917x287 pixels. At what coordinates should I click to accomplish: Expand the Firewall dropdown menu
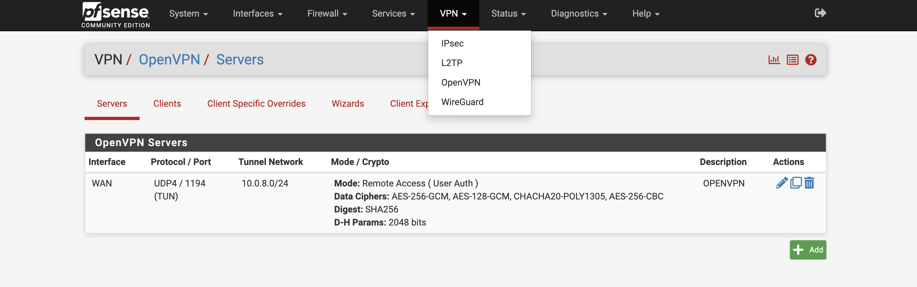pyautogui.click(x=327, y=14)
